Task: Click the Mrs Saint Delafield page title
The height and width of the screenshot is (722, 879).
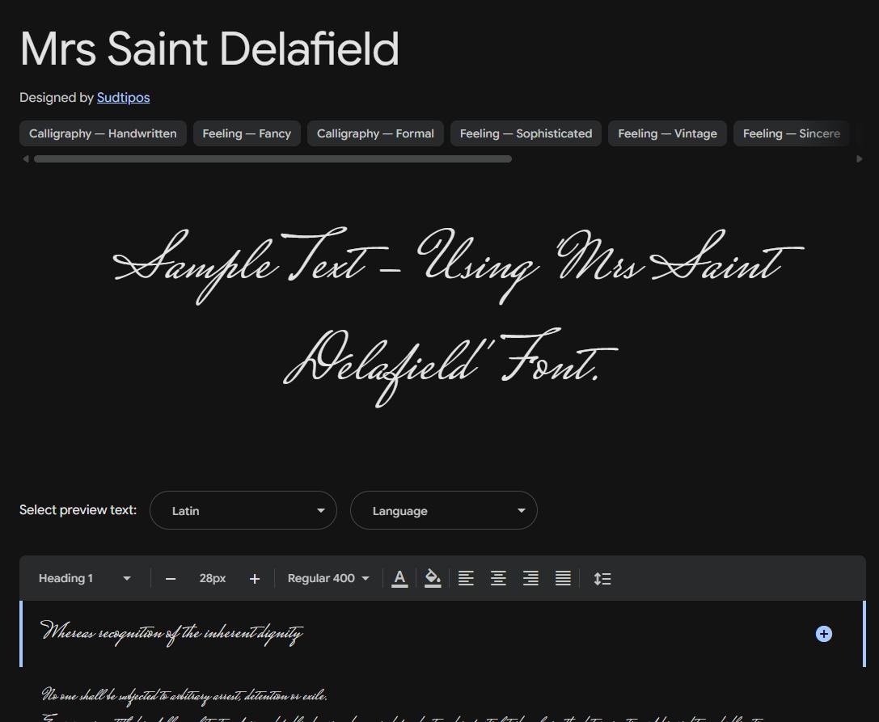Action: pyautogui.click(x=209, y=49)
